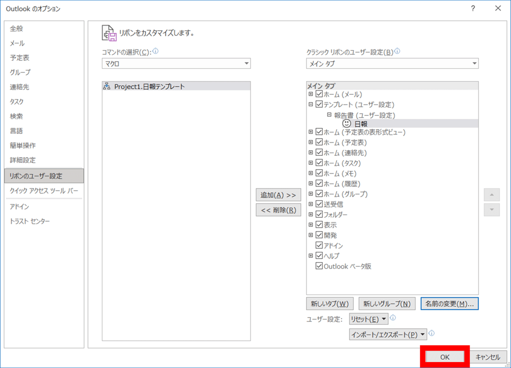Open the 簡単操作 options category
The width and height of the screenshot is (511, 368).
(44, 146)
